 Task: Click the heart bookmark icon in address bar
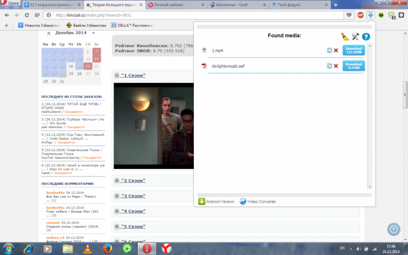[349, 14]
